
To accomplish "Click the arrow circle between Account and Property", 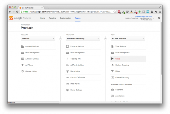I will pyautogui.click(x=61, y=39).
